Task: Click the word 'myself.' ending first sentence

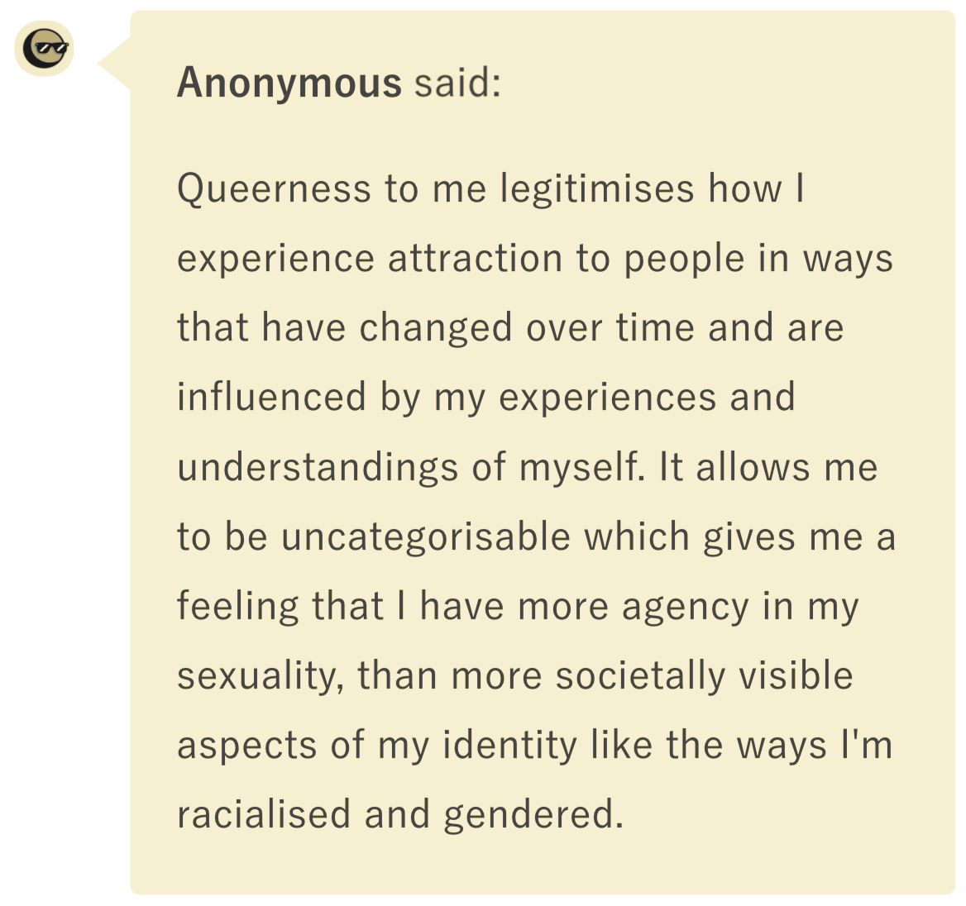Action: point(583,467)
